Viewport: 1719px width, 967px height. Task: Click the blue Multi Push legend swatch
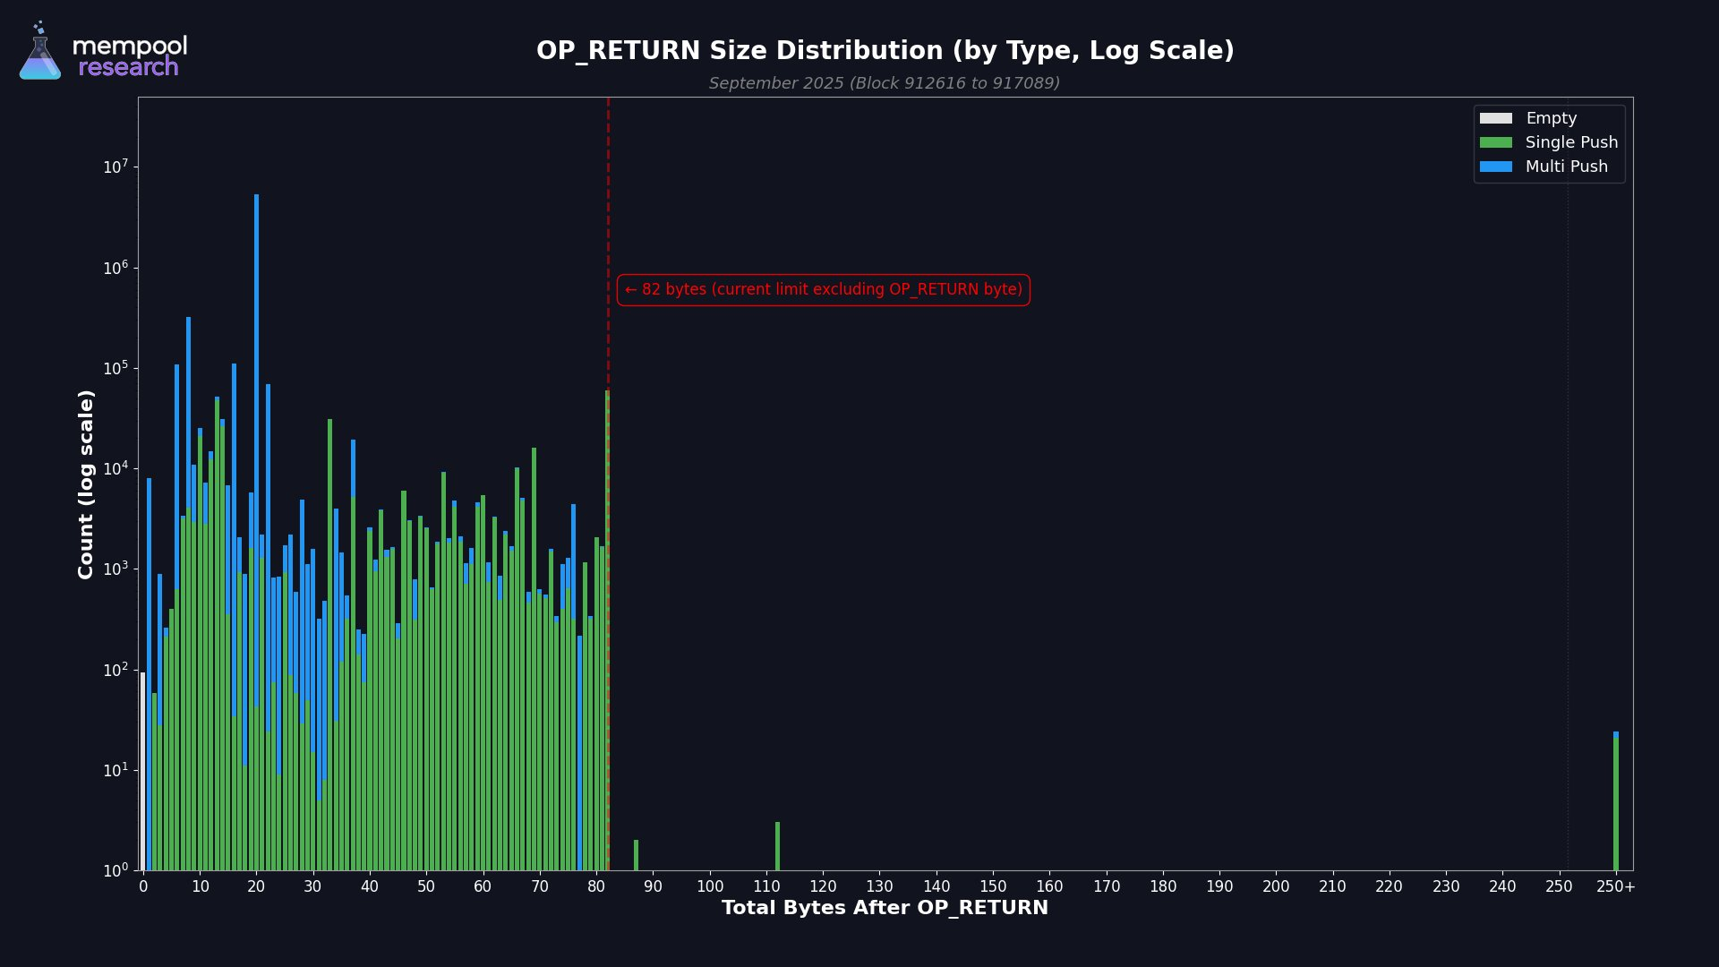tap(1495, 167)
